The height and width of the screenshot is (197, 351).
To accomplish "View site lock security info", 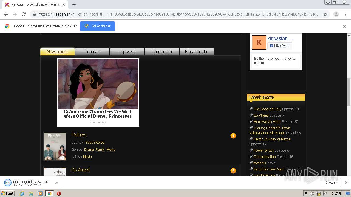I will pyautogui.click(x=34, y=14).
